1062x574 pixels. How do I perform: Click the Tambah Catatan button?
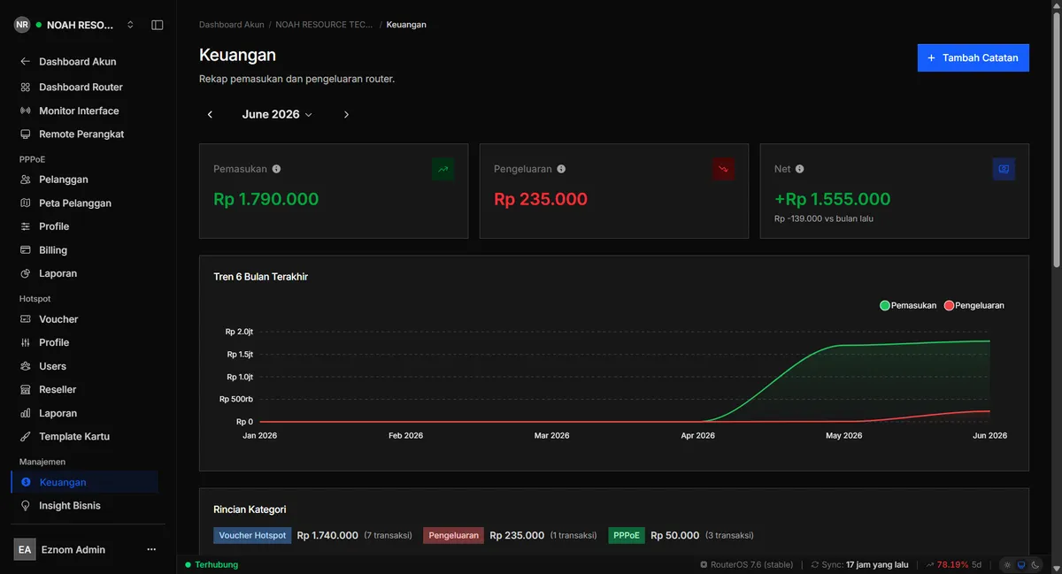(973, 57)
